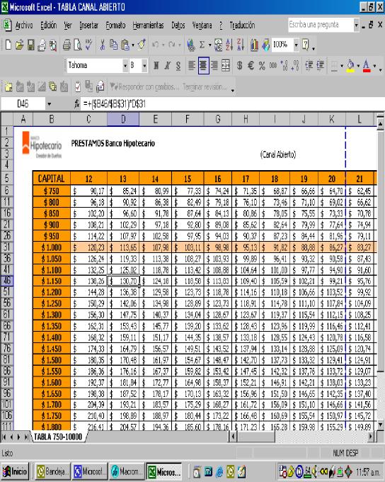Image resolution: width=385 pixels, height=482 pixels.
Task: Click the Traducción menu item
Action: [242, 26]
